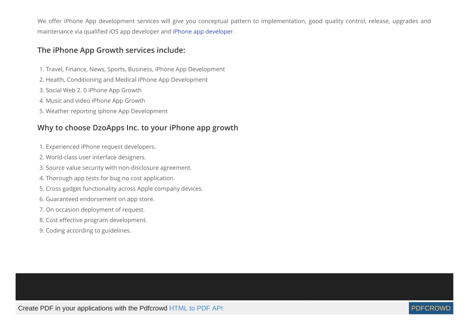Click 'Create PDF in your applications' footer text

93,308
